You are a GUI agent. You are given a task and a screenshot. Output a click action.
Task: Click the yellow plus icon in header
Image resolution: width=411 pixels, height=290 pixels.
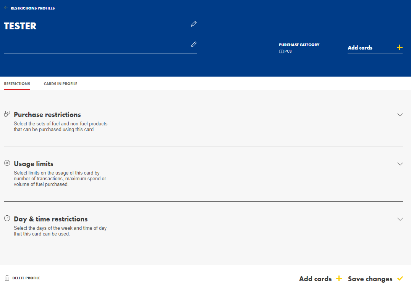click(x=400, y=48)
